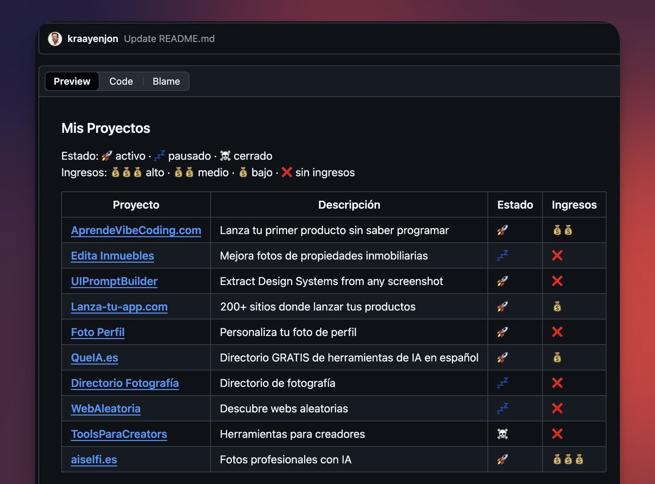Viewport: 655px width, 484px height.
Task: Click the rocket icon in QueIA.es row
Action: pyautogui.click(x=502, y=358)
